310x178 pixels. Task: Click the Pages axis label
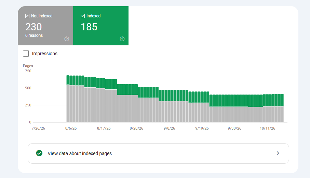[x=28, y=66]
